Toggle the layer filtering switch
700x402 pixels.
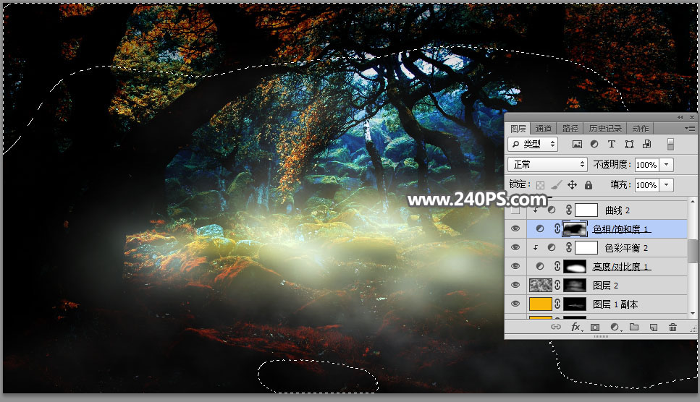[670, 144]
